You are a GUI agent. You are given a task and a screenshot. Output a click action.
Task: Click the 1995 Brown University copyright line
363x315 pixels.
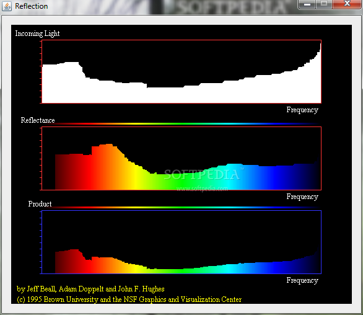tap(129, 299)
